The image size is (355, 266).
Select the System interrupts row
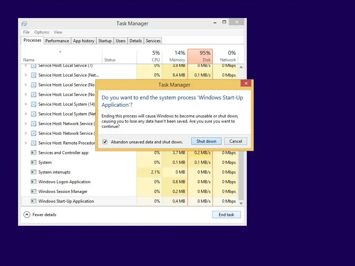(x=130, y=172)
